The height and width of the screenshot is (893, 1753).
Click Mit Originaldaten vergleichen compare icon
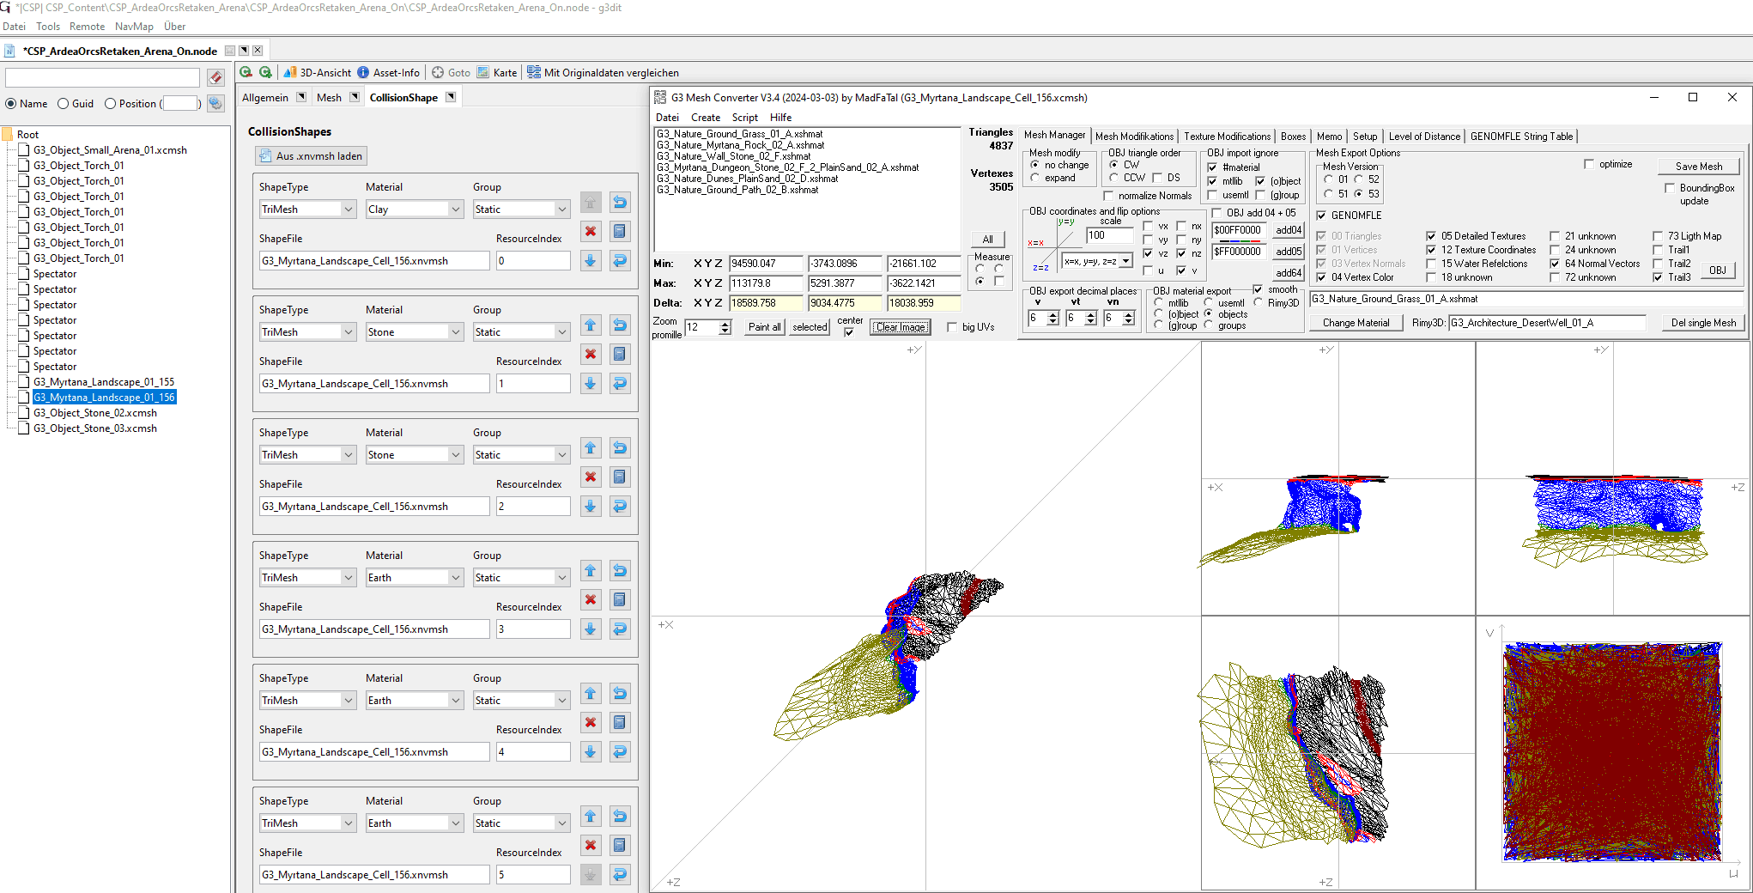(534, 73)
